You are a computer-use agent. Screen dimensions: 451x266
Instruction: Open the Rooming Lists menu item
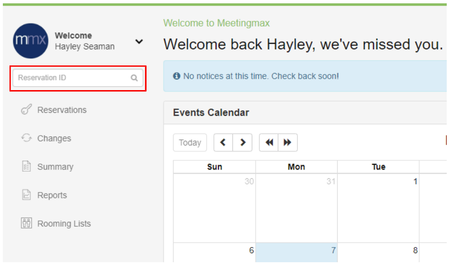pyautogui.click(x=64, y=223)
